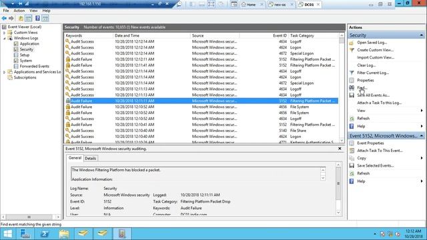Image resolution: width=427 pixels, height=240 pixels.
Task: Open Filter Current Log action
Action: coord(373,73)
